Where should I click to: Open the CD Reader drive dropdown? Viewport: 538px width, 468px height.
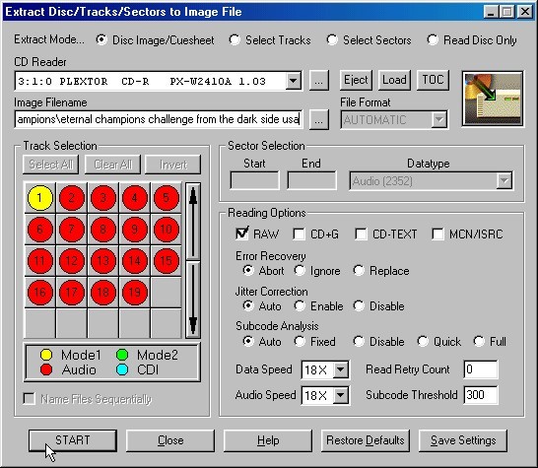294,81
